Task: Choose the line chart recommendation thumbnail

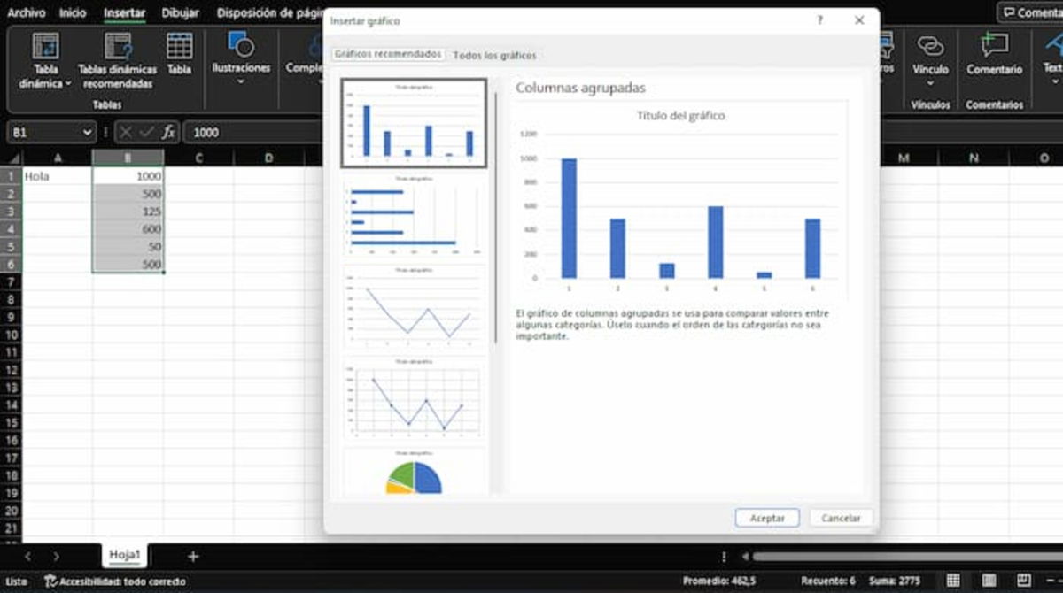Action: point(414,310)
